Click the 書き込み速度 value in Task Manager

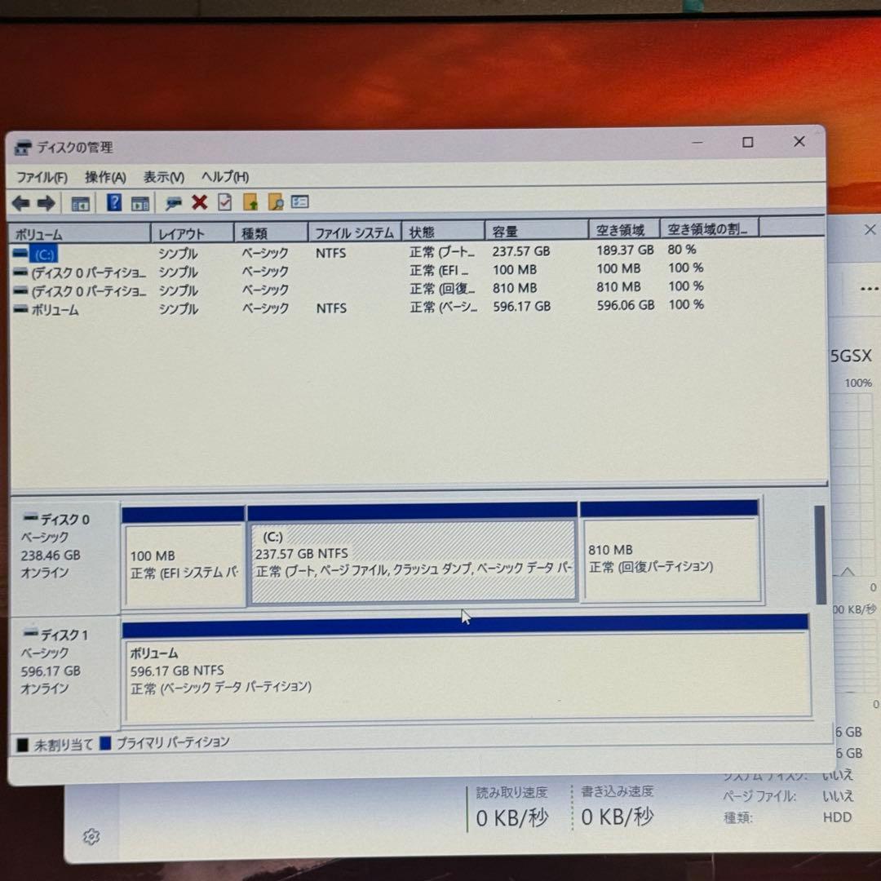pos(618,817)
